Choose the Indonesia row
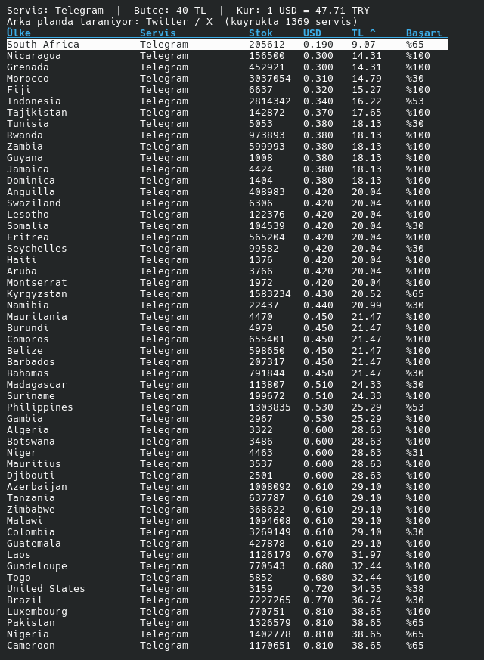The width and height of the screenshot is (484, 660). [228, 101]
